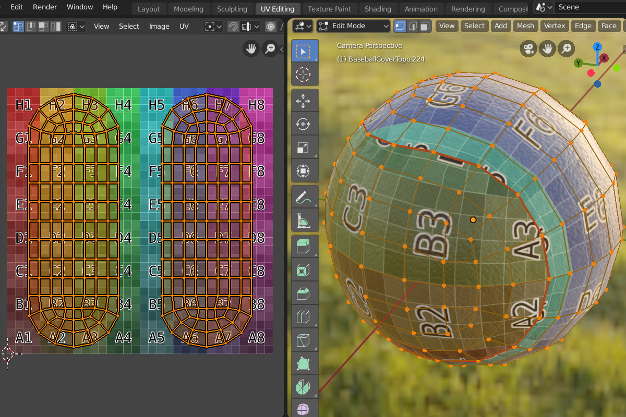
Task: Select the Inset Faces tool
Action: click(x=305, y=270)
